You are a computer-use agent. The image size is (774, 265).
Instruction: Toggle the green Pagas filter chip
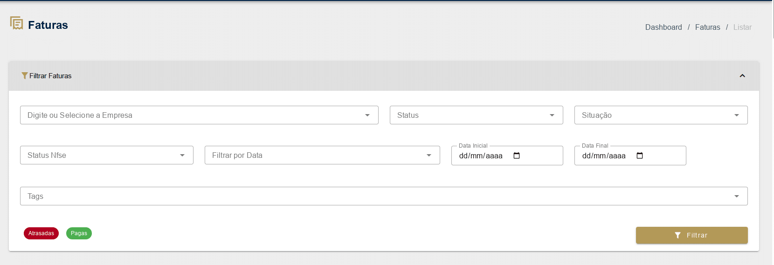[x=79, y=233]
